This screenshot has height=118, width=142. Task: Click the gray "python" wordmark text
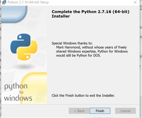click(16, 86)
